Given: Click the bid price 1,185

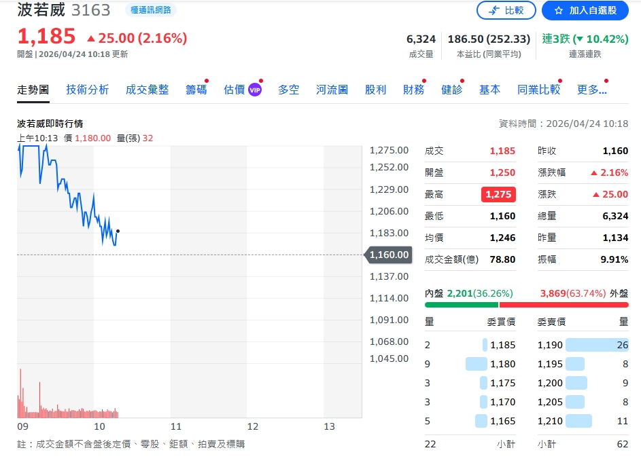Looking at the screenshot, I should pyautogui.click(x=502, y=345).
